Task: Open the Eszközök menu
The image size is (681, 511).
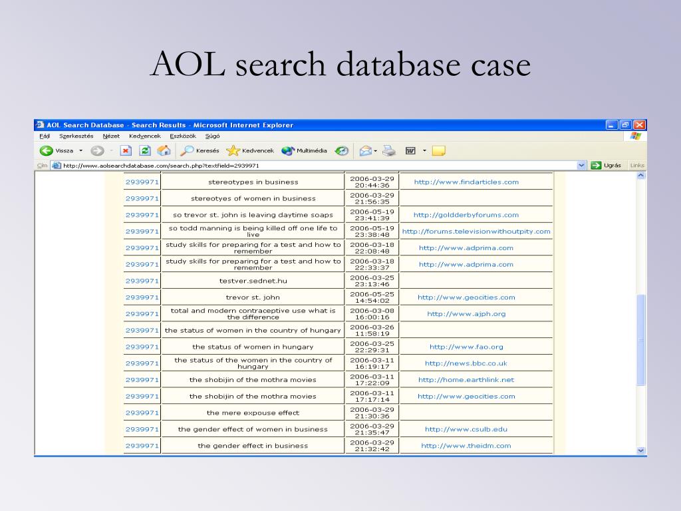Action: 183,136
